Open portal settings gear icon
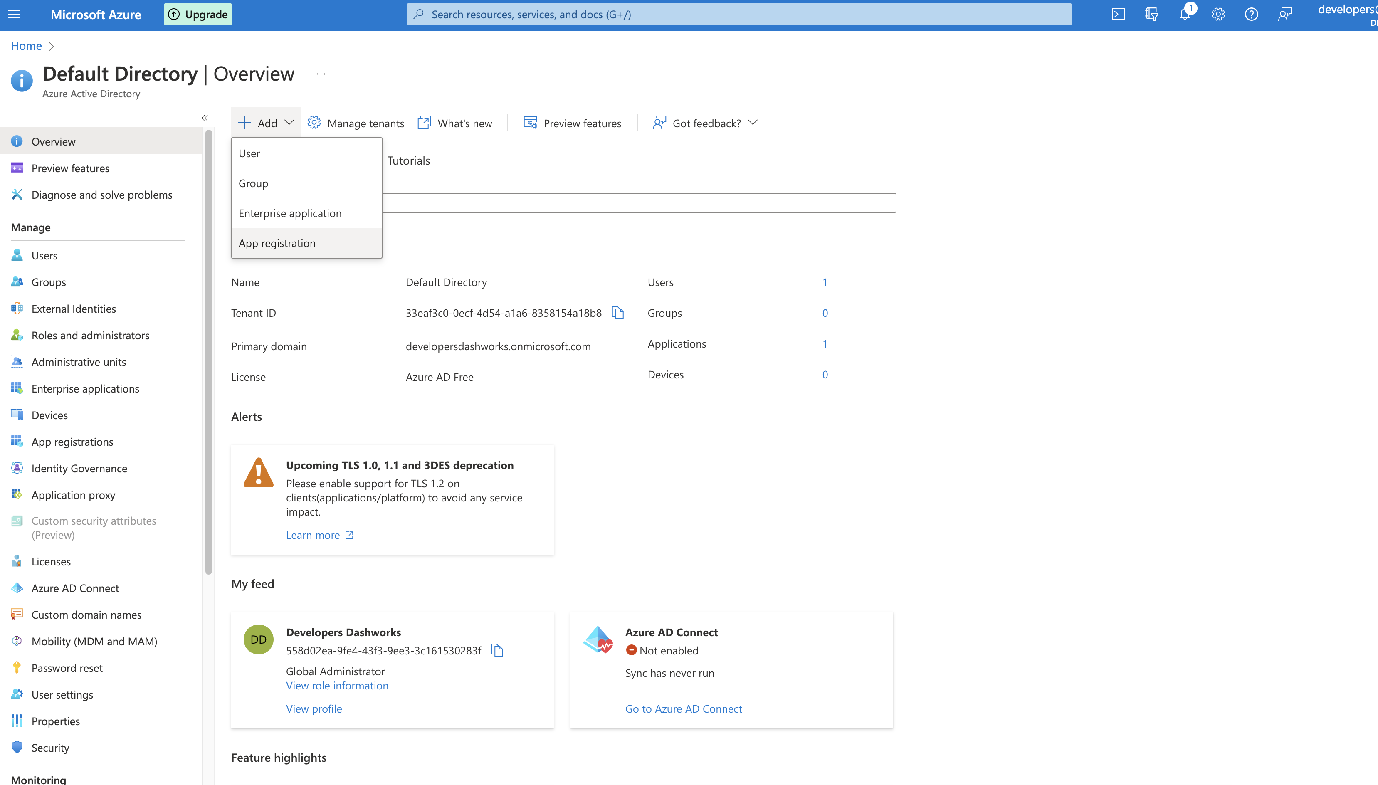 point(1218,15)
